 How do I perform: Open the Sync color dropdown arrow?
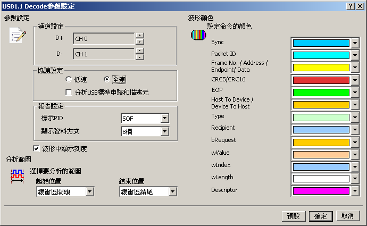(355, 43)
